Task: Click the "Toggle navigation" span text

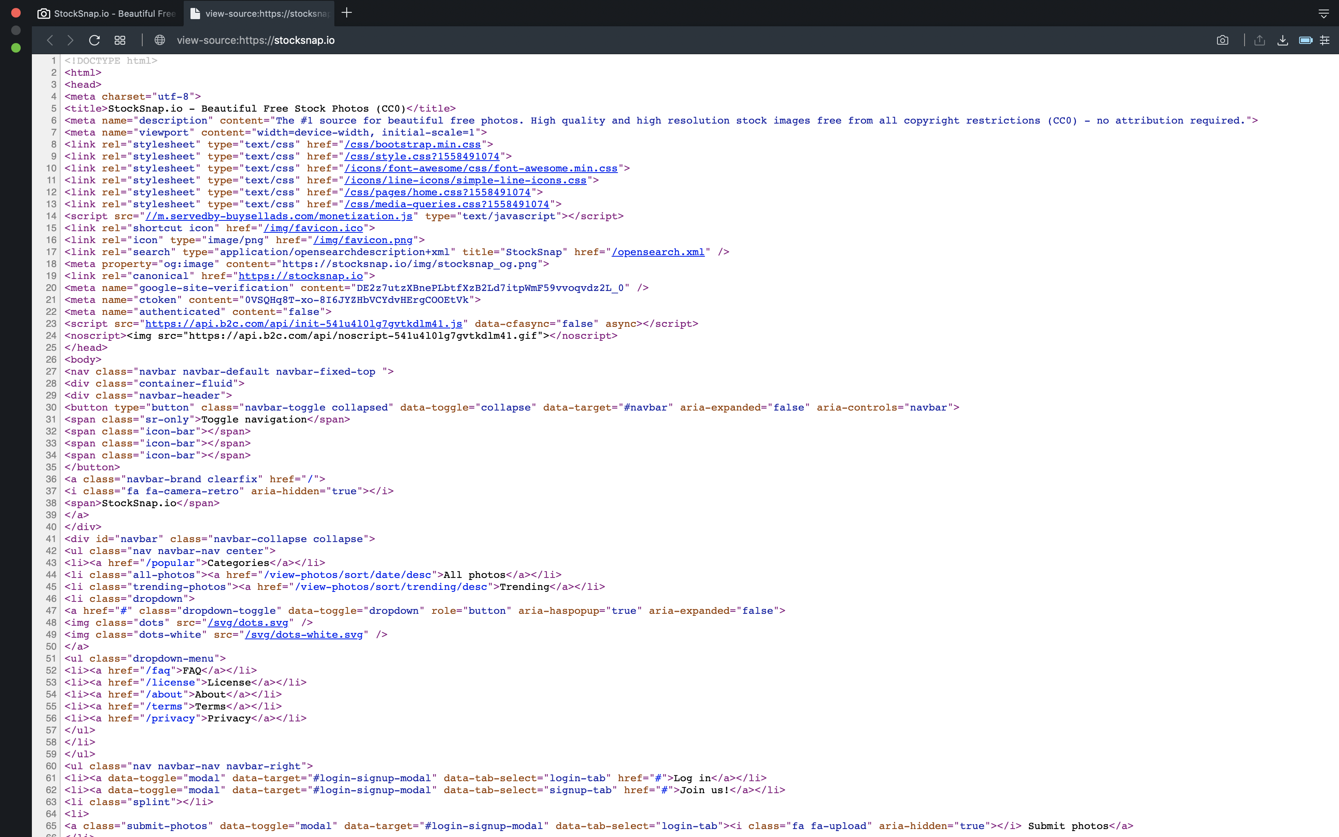Action: tap(254, 420)
